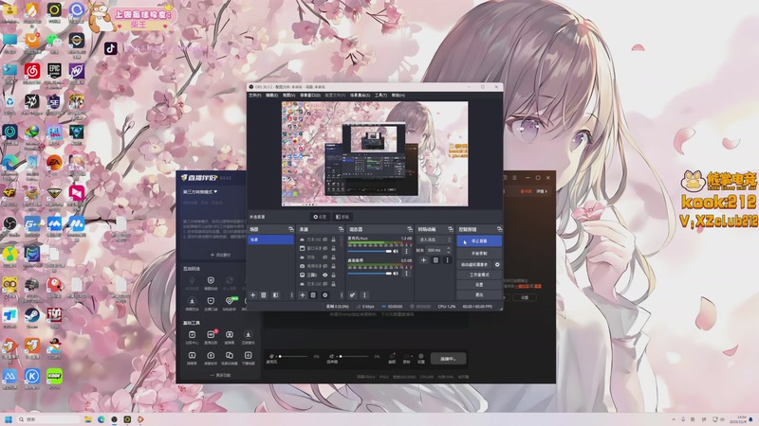Screen dimensions: 759x426
Task: Toggle lock on camera 视频采集 source
Action: coord(333,266)
